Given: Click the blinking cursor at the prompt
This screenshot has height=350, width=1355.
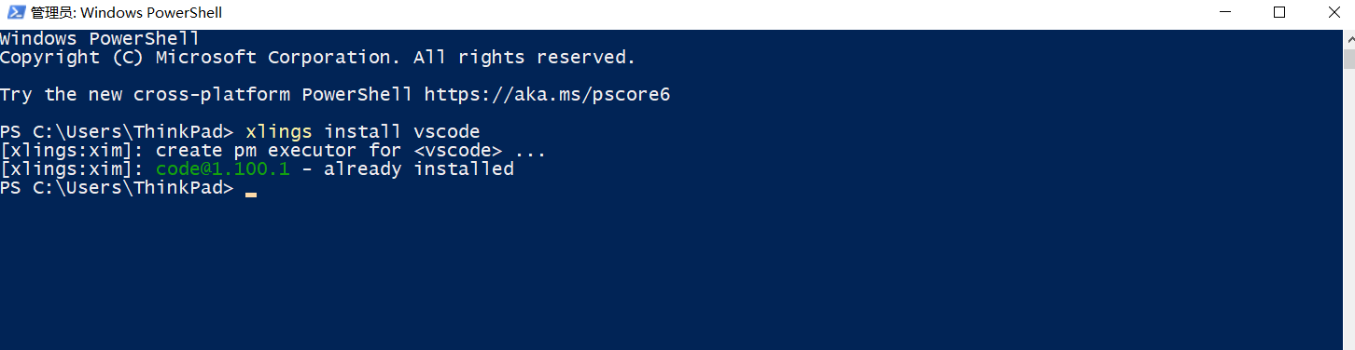Looking at the screenshot, I should click(250, 194).
